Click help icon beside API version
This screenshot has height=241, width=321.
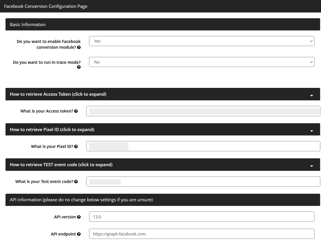point(79,217)
